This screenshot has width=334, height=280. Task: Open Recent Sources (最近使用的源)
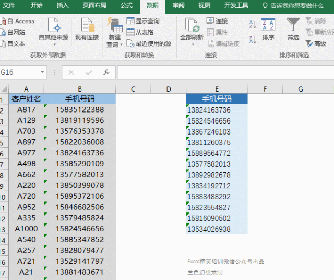click(149, 43)
